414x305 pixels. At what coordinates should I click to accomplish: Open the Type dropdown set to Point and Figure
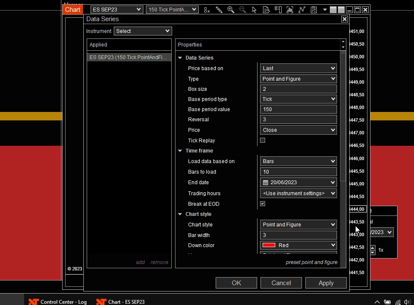point(298,79)
